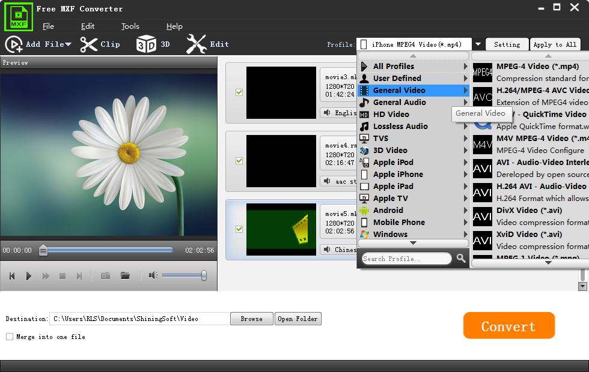Open the Edit wrench tool

click(x=197, y=44)
